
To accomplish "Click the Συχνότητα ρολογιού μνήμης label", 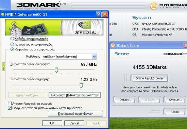I will pyautogui.click(x=30, y=79).
